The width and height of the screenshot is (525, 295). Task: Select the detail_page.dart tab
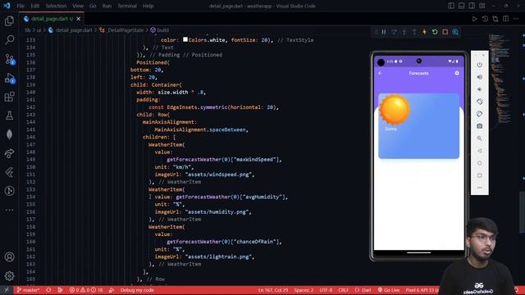tap(52, 19)
